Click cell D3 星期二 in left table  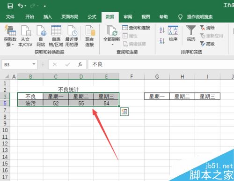click(x=81, y=96)
